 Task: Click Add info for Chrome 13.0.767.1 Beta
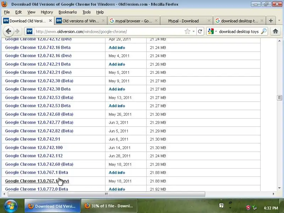coord(117,173)
